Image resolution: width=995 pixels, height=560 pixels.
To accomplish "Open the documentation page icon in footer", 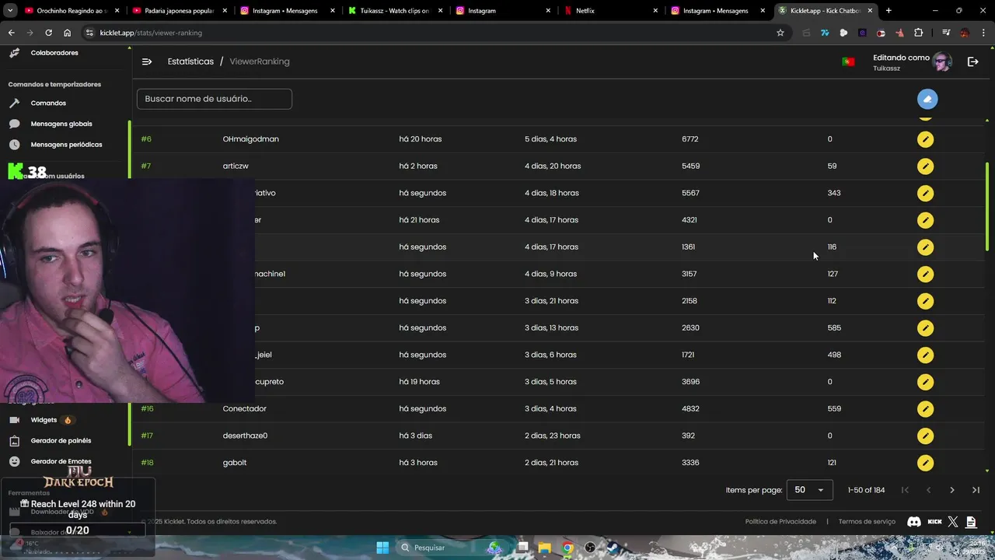I will (971, 522).
